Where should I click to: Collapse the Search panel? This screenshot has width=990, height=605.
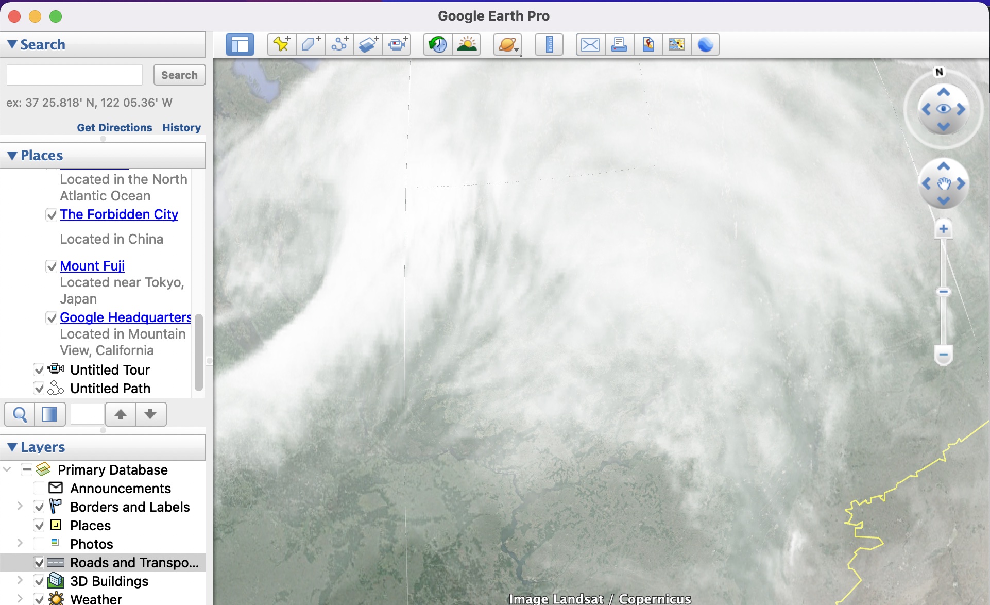coord(13,44)
